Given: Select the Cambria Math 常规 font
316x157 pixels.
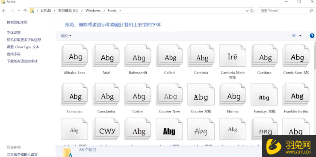Looking at the screenshot, I should click(x=233, y=56).
